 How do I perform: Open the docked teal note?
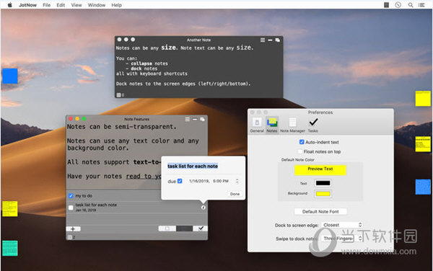(x=10, y=248)
